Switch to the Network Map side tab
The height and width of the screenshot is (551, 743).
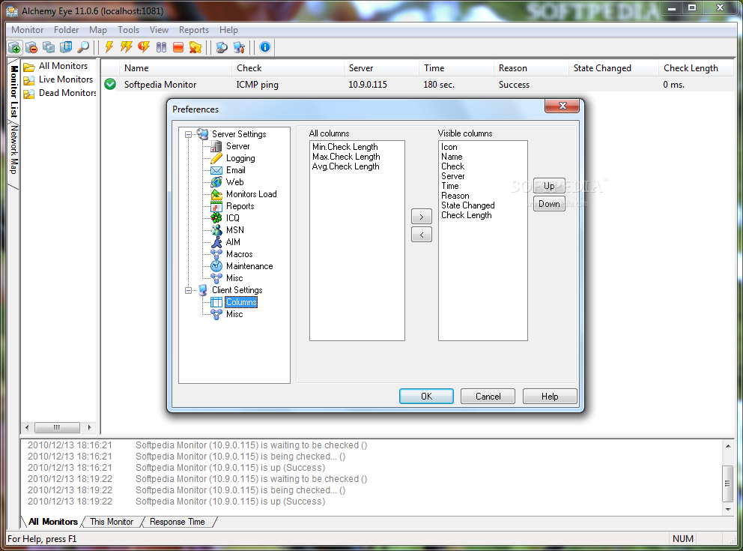coord(14,150)
